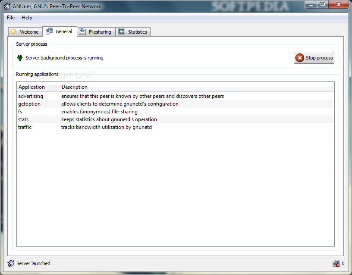The width and height of the screenshot is (352, 275).
Task: Open the File menu
Action: pos(11,18)
